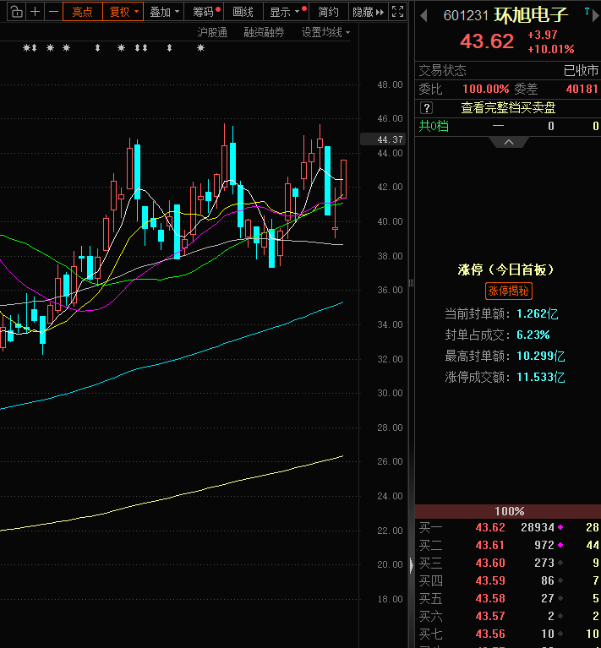The image size is (601, 648).
Task: Click the 已收市 market status text
Action: (x=582, y=71)
